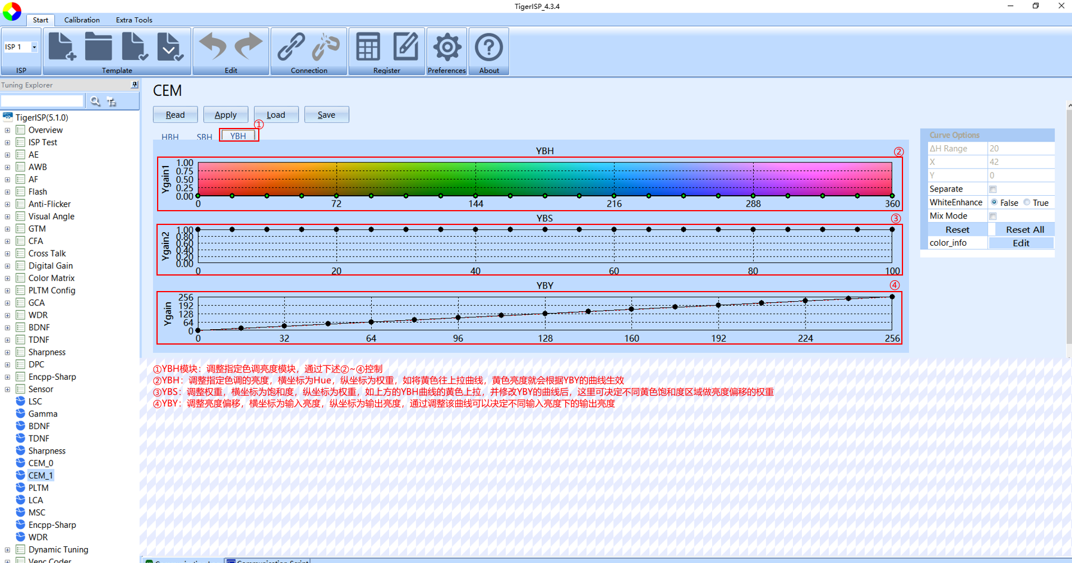
Task: Click the YBH hue color gradient bar
Action: pos(544,179)
